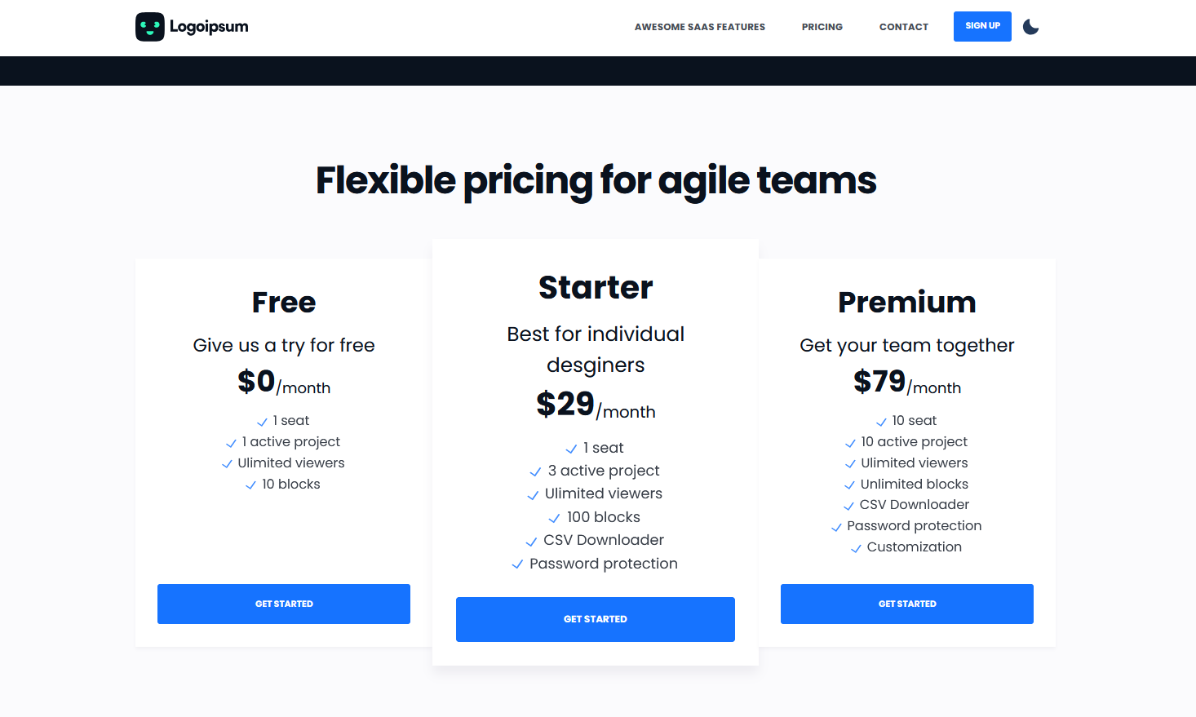Select the highlighted Starter plan card

(x=596, y=343)
